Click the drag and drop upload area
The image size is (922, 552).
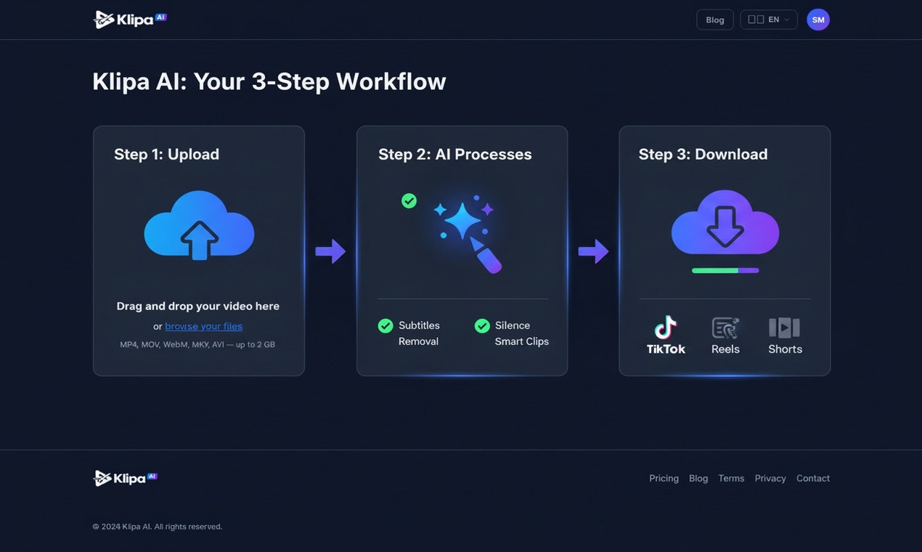(x=198, y=251)
